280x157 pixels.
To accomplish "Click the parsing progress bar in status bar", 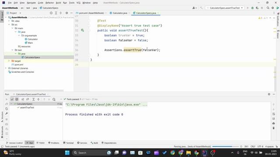I will [x=225, y=147].
